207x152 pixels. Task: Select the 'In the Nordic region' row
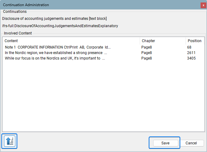click(56, 53)
